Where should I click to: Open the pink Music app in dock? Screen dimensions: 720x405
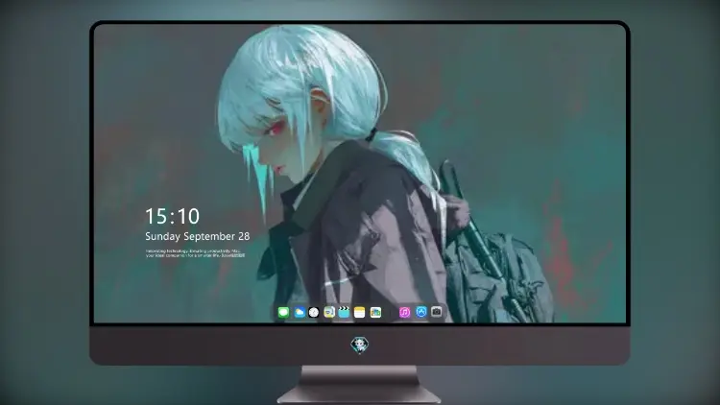(404, 313)
